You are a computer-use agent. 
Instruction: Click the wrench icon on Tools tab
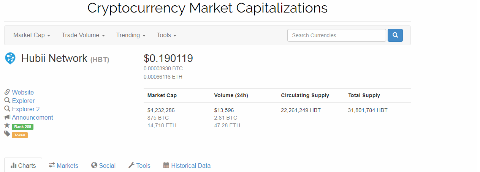coord(131,165)
